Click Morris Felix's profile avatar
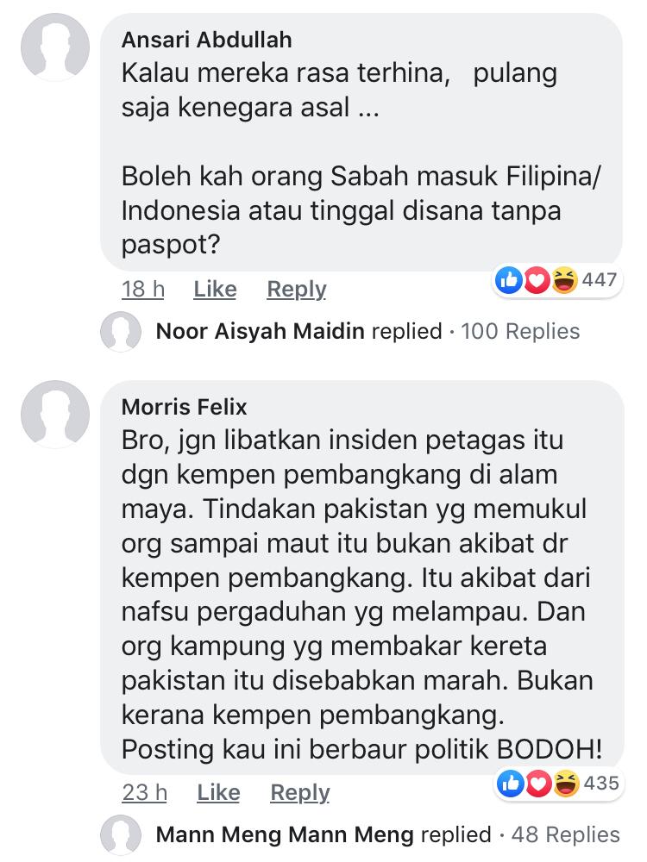 pos(54,412)
